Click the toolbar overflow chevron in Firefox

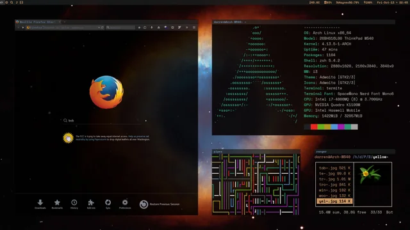pyautogui.click(x=186, y=27)
